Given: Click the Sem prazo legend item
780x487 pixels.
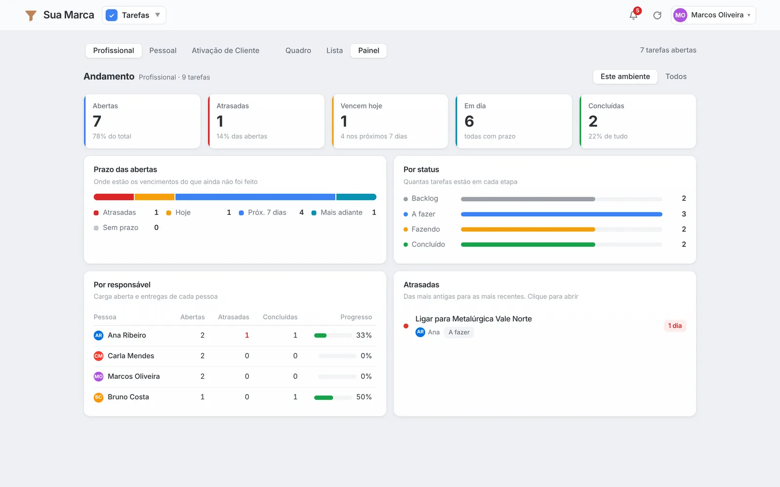Looking at the screenshot, I should click(126, 228).
